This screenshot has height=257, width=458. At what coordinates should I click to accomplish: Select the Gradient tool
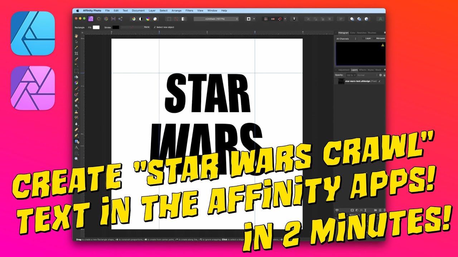[x=76, y=82]
